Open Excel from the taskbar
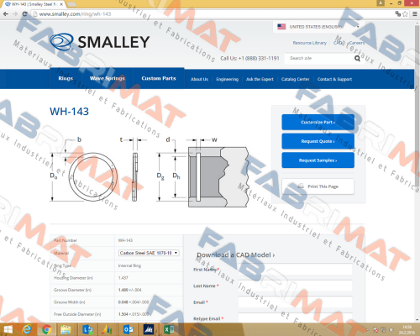The image size is (420, 336). (169, 329)
